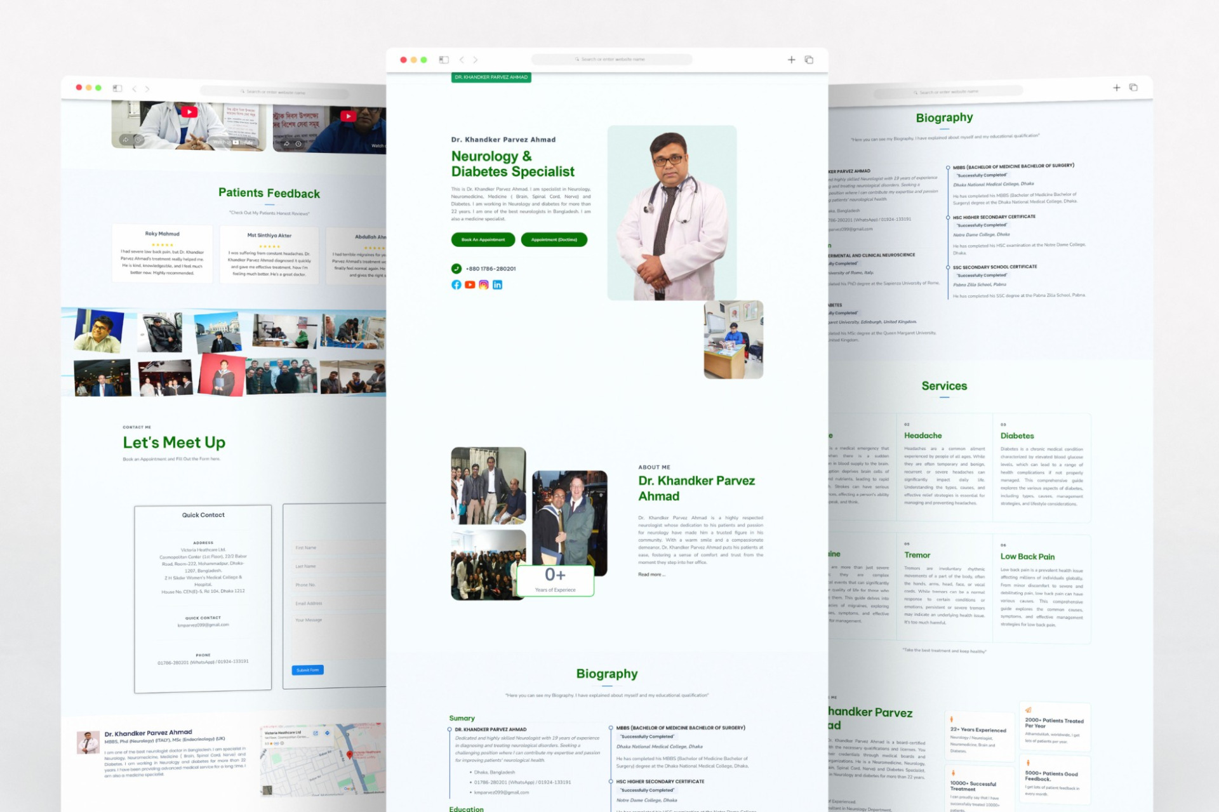This screenshot has height=812, width=1219.
Task: Click the phone number +880 1786-280201
Action: tap(491, 269)
